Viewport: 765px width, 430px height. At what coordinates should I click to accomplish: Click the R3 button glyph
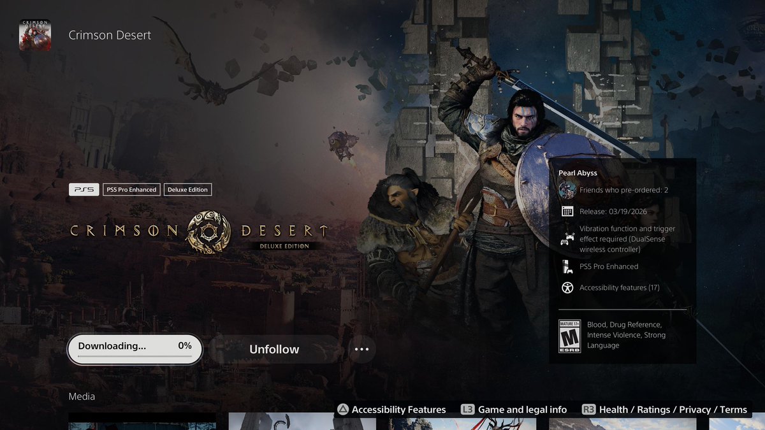point(588,410)
